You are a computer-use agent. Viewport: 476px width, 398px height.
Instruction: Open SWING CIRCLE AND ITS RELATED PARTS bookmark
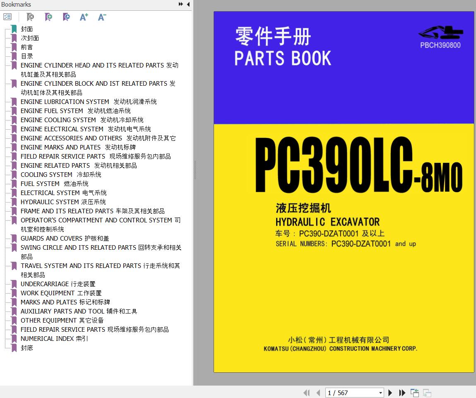101,252
